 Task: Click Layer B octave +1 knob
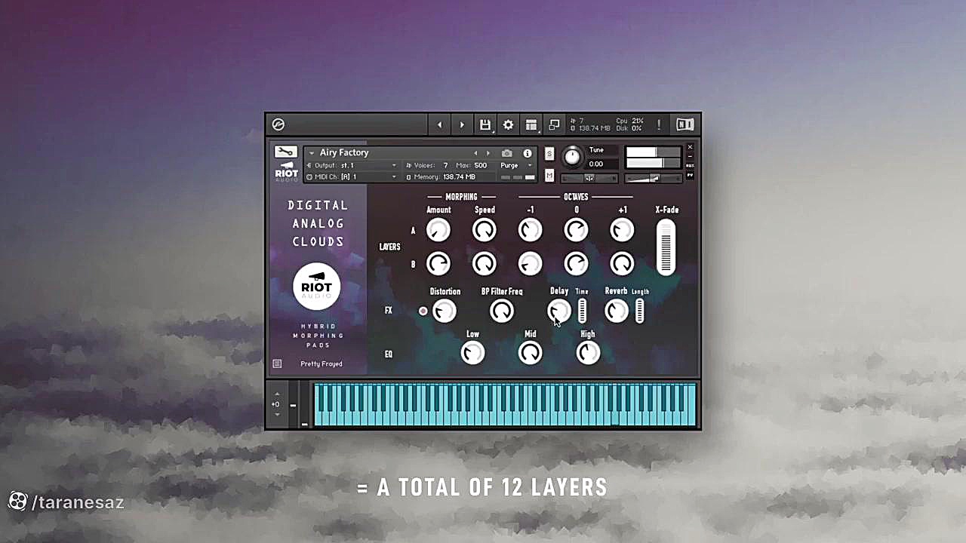[x=622, y=263]
